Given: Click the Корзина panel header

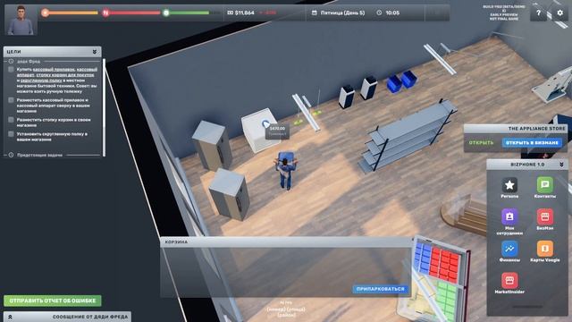Looking at the screenshot, I should (x=286, y=242).
